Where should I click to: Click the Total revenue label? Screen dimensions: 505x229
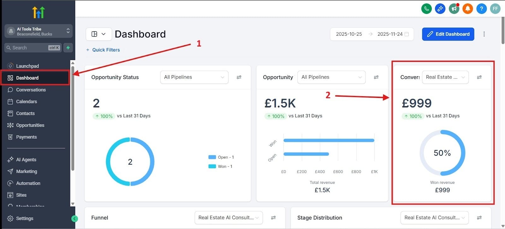[x=322, y=182]
